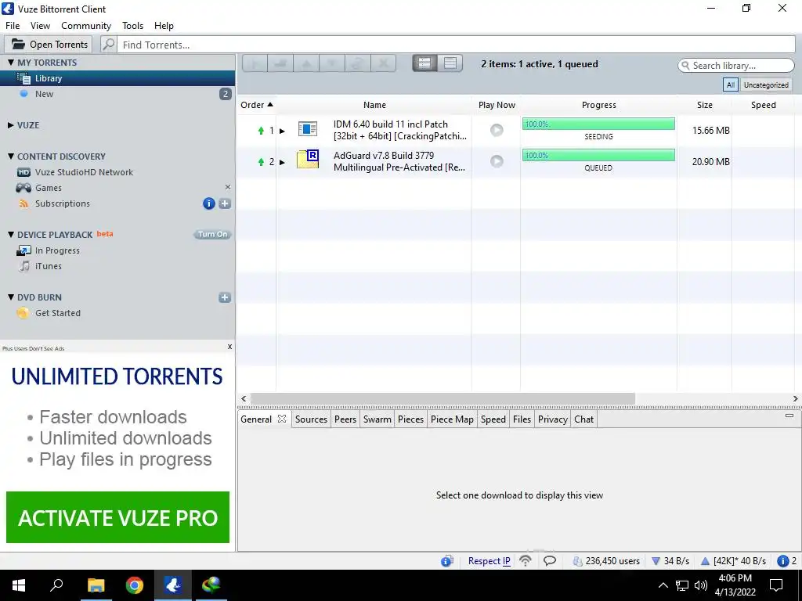Image resolution: width=802 pixels, height=601 pixels.
Task: Open the File menu
Action: (13, 26)
